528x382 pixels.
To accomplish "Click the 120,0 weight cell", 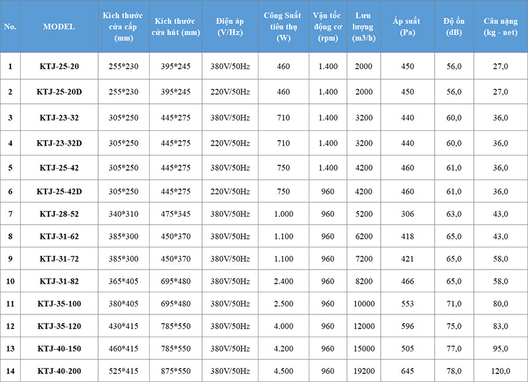I will click(x=500, y=371).
